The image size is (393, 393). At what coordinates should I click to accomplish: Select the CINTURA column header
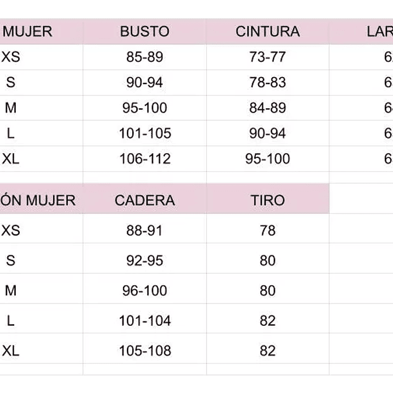click(267, 32)
